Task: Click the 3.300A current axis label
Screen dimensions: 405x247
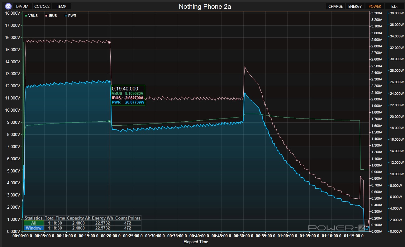Action: 376,13
